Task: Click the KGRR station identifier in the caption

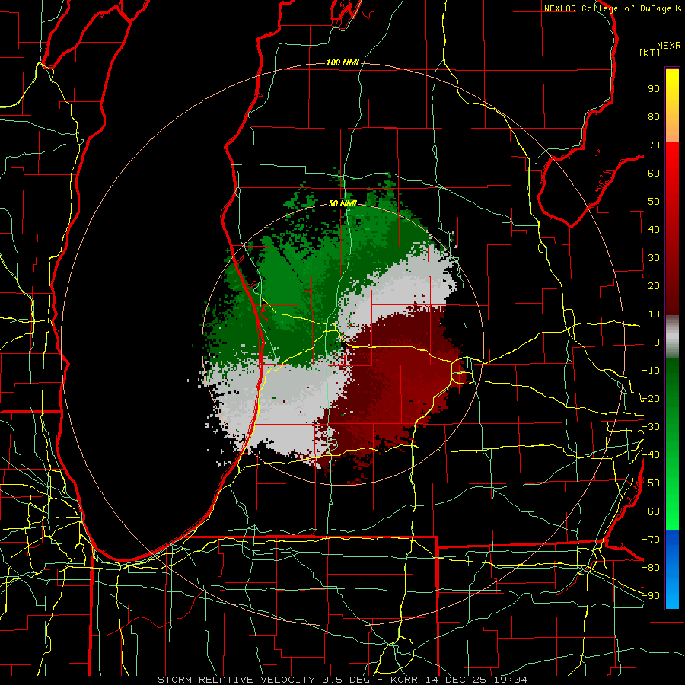Action: (x=403, y=680)
